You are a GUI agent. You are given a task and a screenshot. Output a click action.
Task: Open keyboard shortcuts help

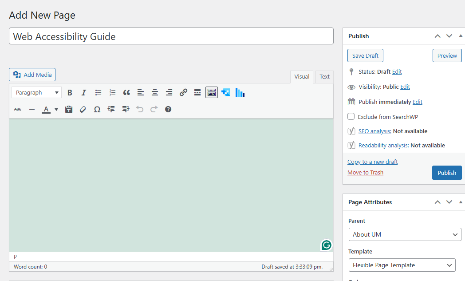pos(168,109)
